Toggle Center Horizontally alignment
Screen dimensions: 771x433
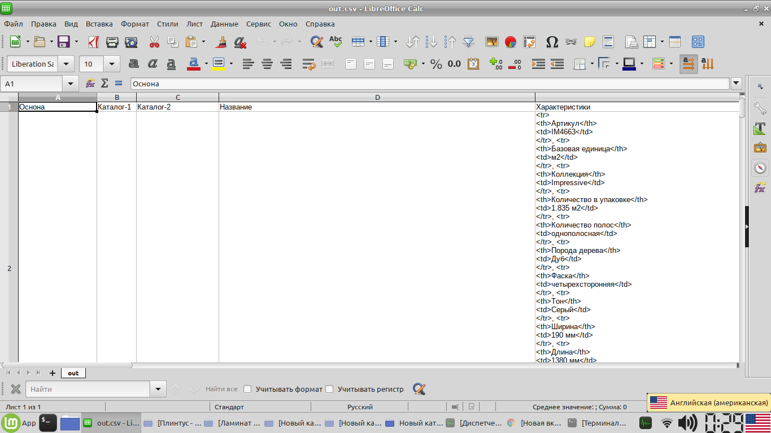coord(267,64)
